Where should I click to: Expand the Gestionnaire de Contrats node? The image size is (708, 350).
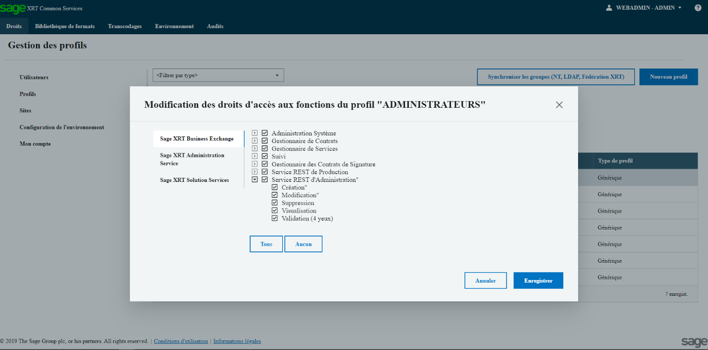click(x=255, y=141)
